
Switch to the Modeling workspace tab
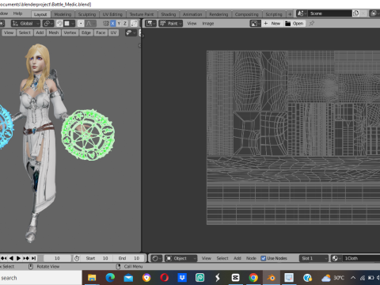pyautogui.click(x=63, y=14)
